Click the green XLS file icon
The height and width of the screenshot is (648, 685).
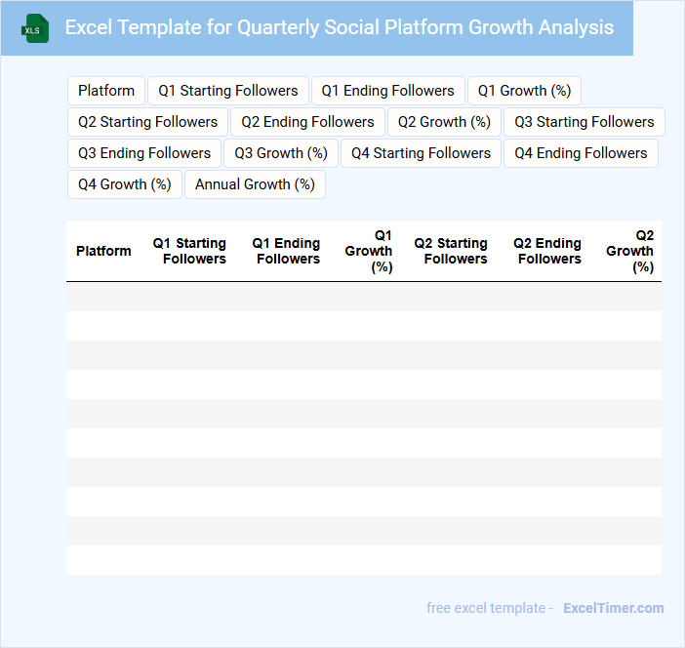[35, 28]
